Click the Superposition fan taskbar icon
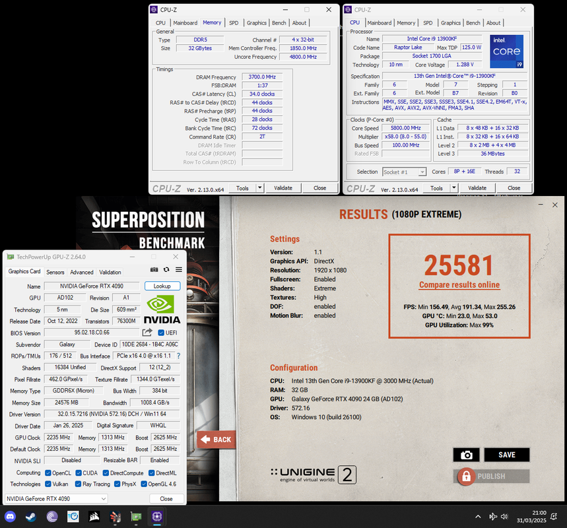 click(116, 517)
